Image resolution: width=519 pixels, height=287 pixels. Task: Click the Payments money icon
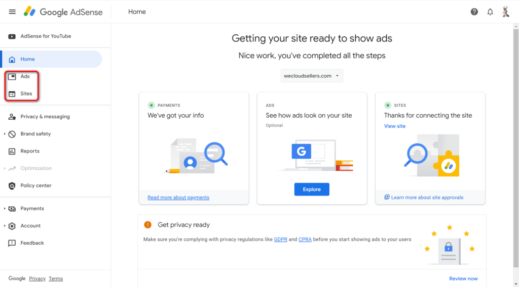pyautogui.click(x=12, y=209)
